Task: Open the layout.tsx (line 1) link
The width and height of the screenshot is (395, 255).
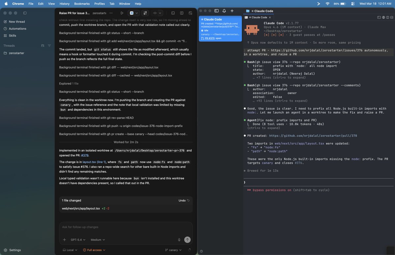Action: (x=94, y=162)
